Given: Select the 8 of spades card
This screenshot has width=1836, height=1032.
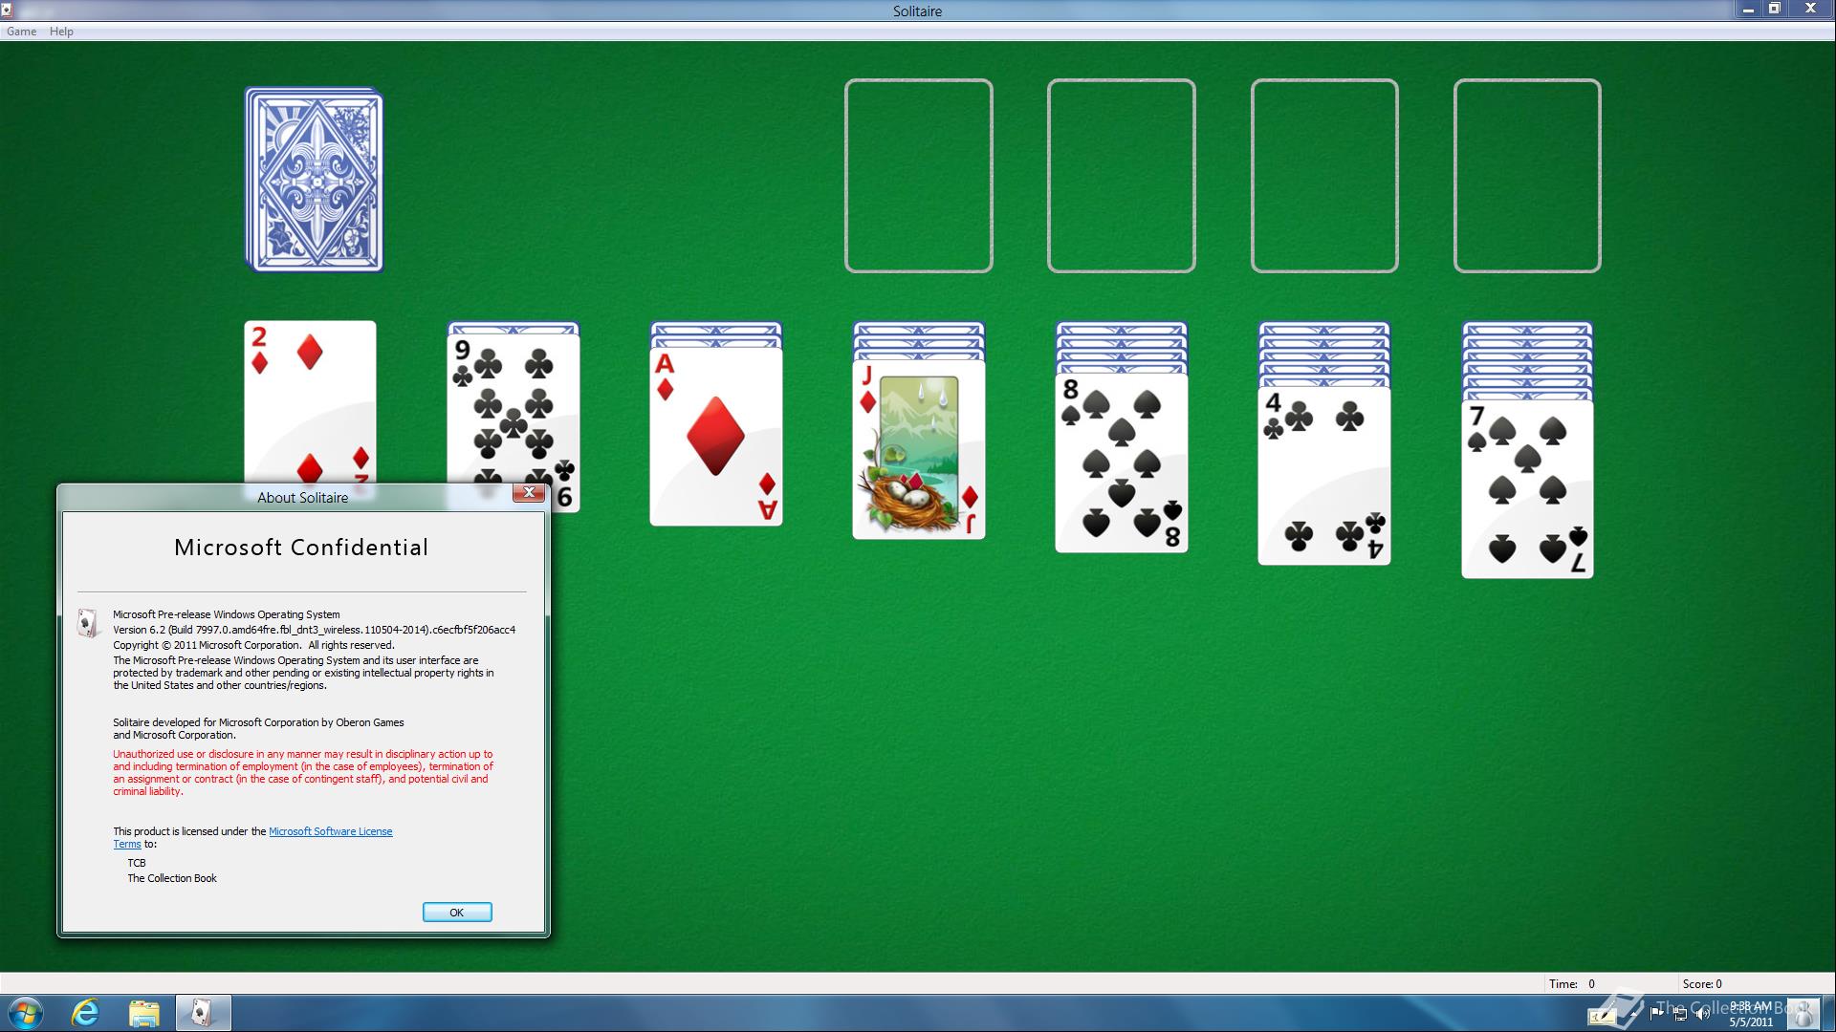Looking at the screenshot, I should 1122,463.
